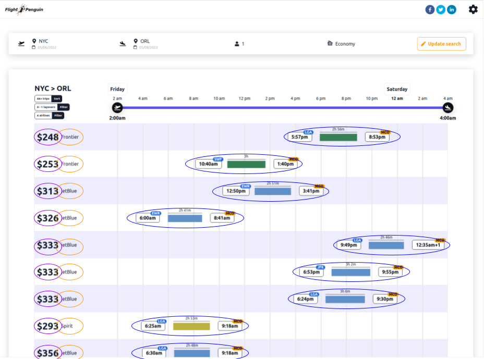484x359 pixels.
Task: Open the LinkedIn share icon
Action: 452,9
